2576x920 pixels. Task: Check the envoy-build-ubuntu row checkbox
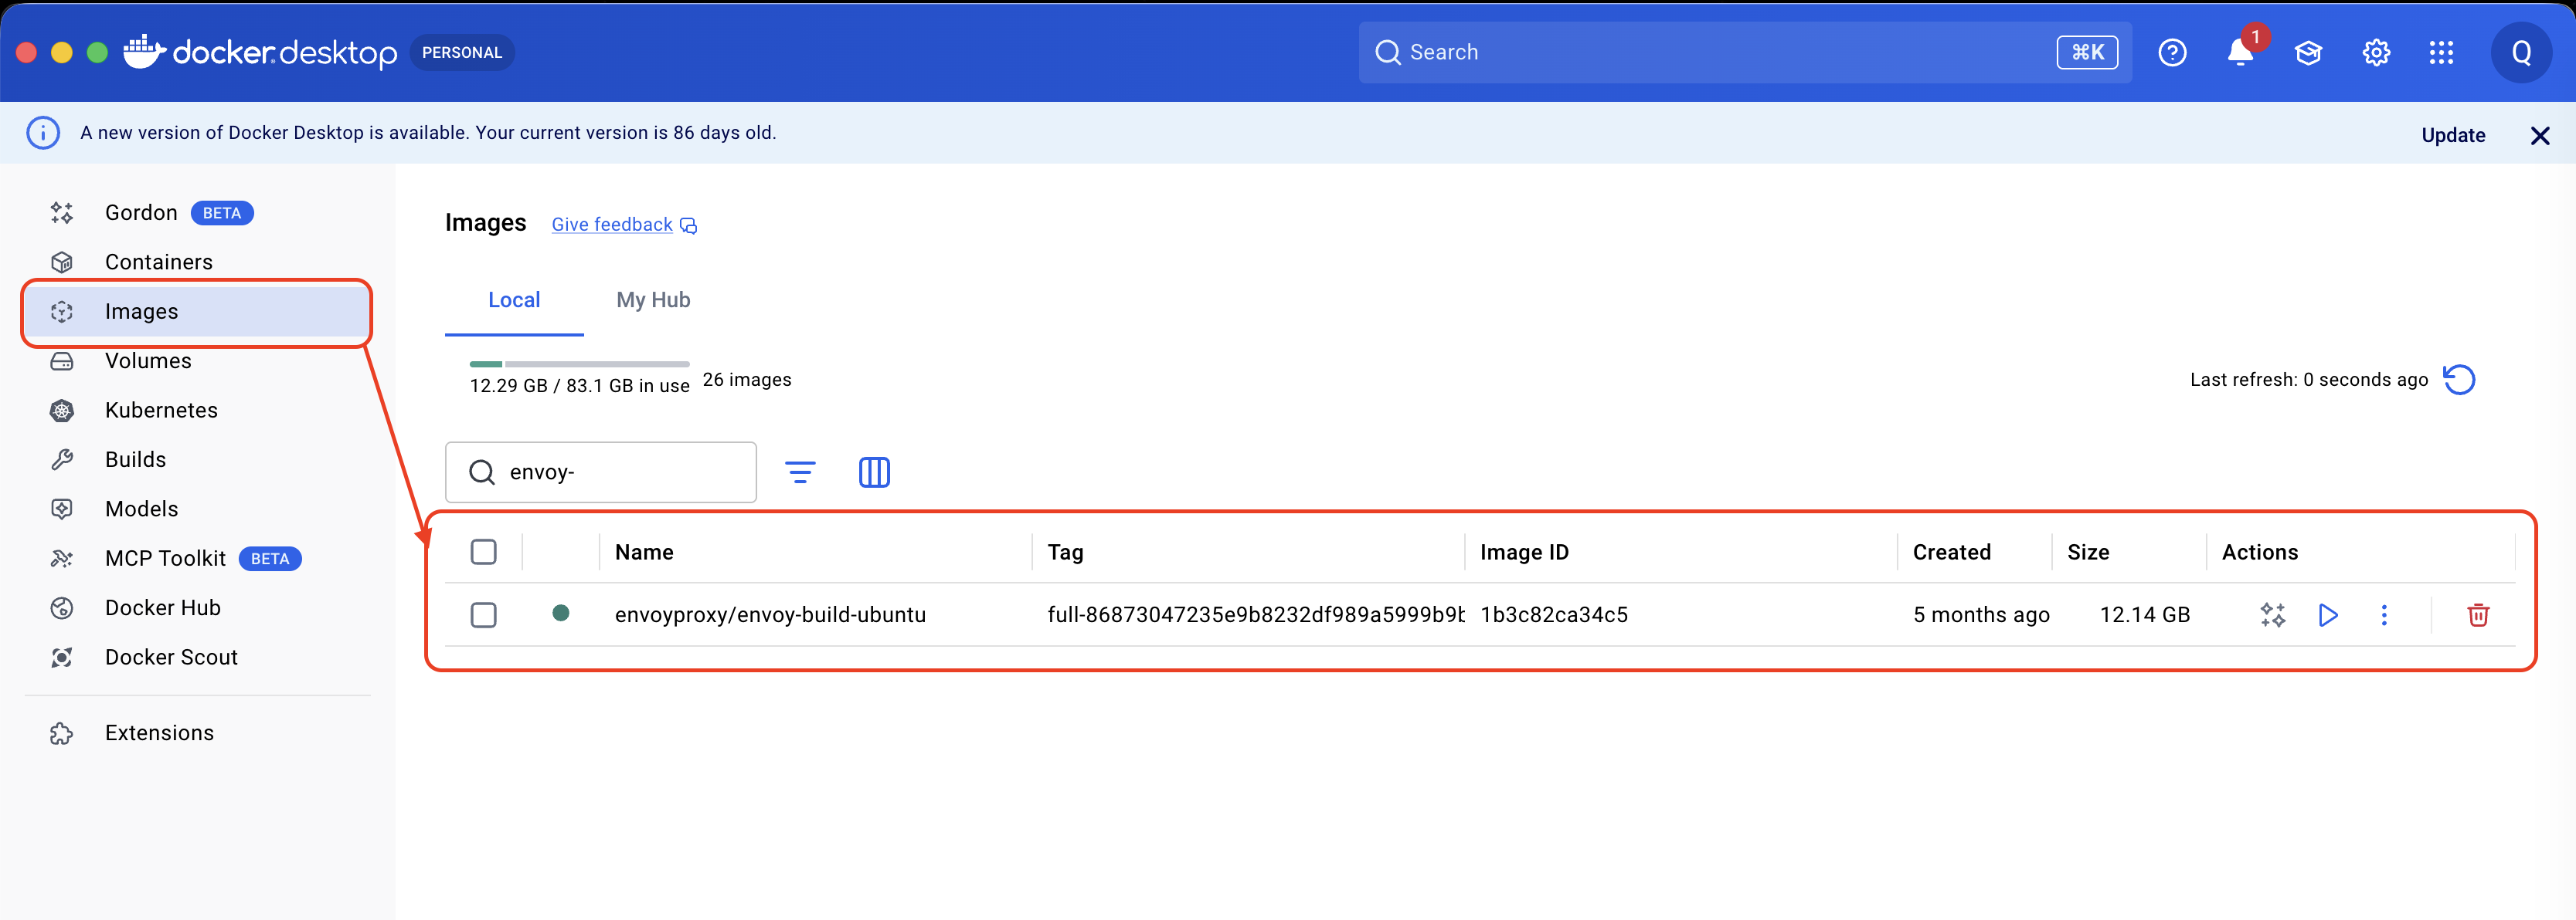pos(484,615)
